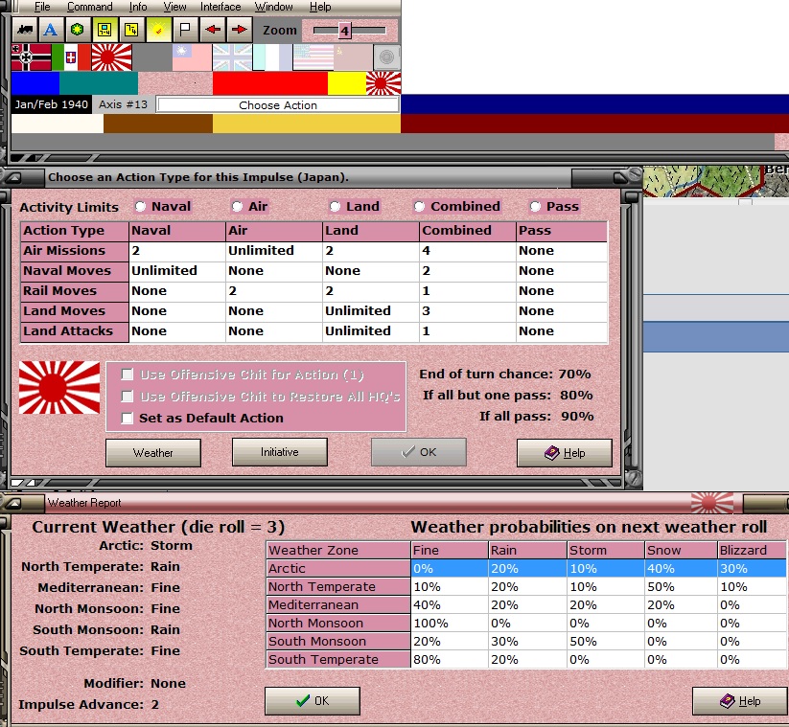Open the View menu
Viewport: 789px width, 727px height.
click(x=174, y=7)
